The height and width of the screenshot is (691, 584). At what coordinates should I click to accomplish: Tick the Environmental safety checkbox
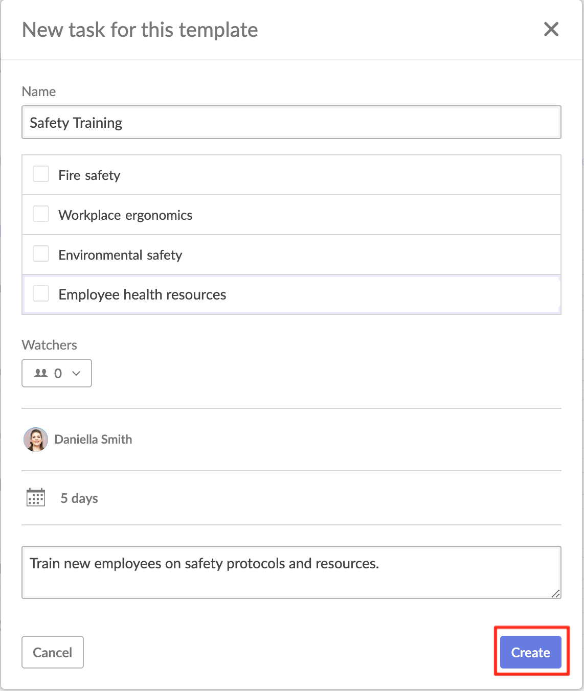click(40, 254)
